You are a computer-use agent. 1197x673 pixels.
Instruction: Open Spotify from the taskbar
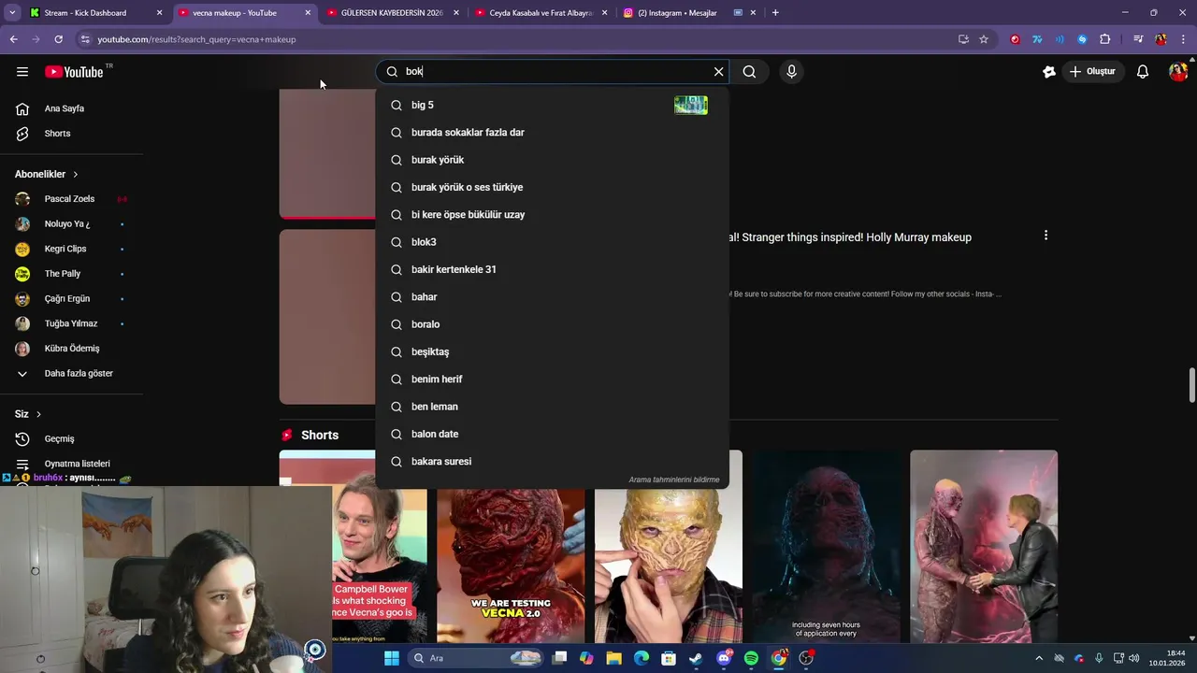click(751, 658)
